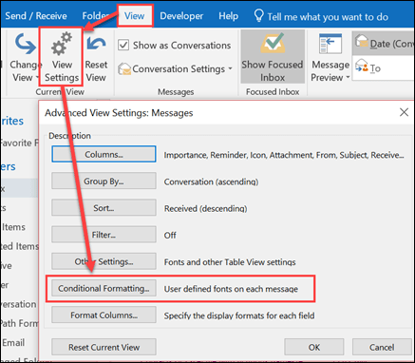Close the Advanced View Settings dialog
Image resolution: width=415 pixels, height=363 pixels.
click(404, 112)
